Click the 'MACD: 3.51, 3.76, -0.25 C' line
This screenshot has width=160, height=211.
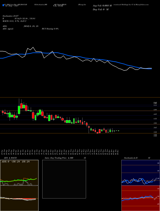pos(14,21)
